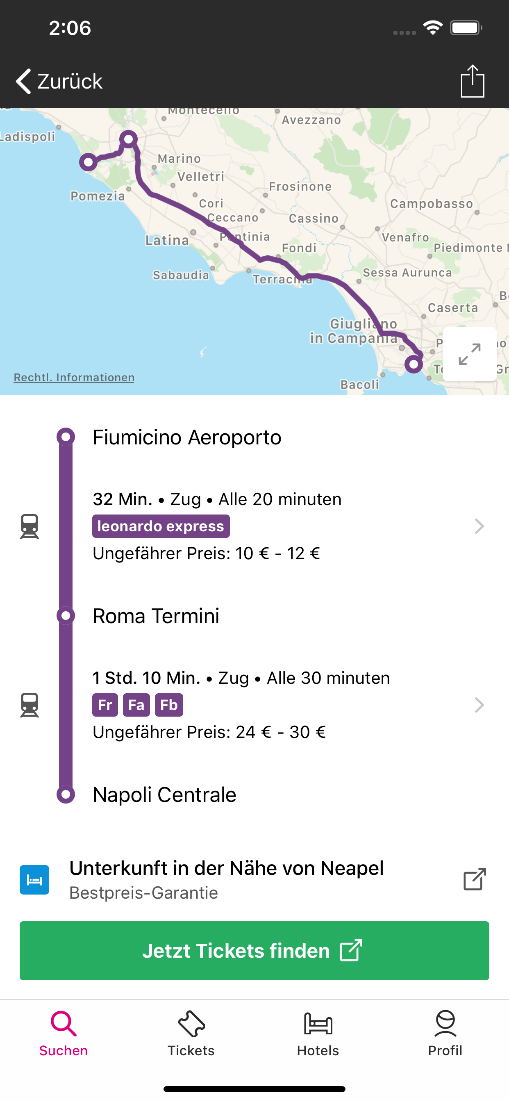
Task: Go back with the Zurück button
Action: [59, 81]
